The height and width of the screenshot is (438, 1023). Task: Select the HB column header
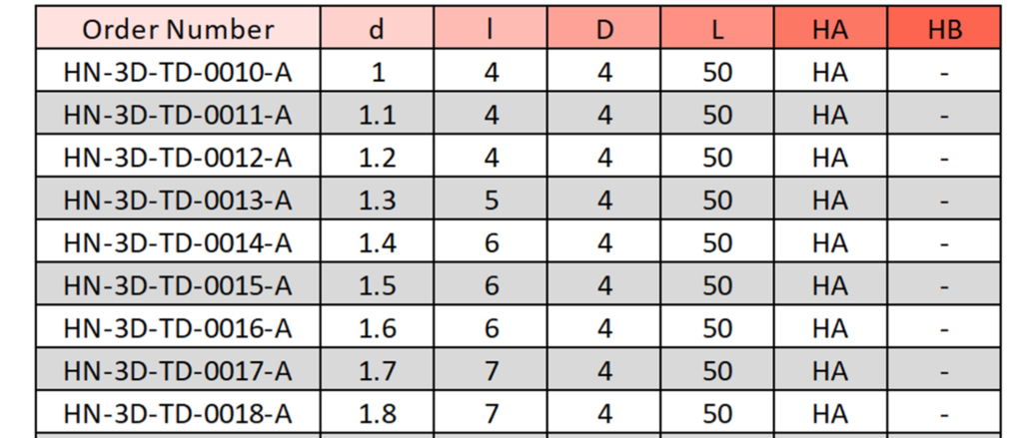coord(944,27)
